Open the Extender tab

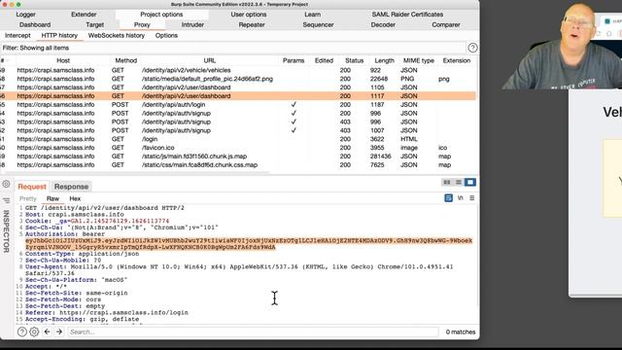point(84,15)
